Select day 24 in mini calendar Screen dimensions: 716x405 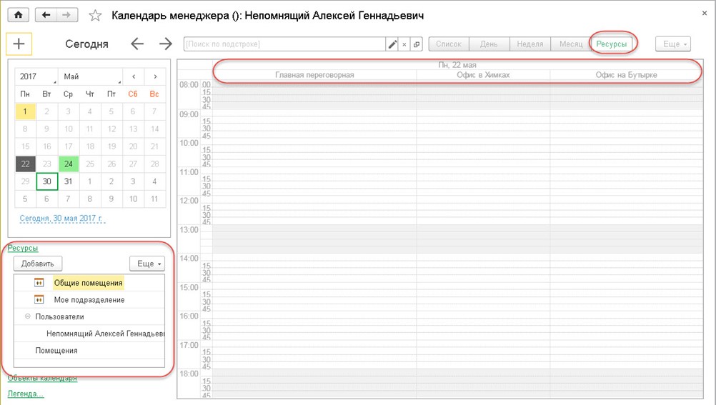coord(68,164)
